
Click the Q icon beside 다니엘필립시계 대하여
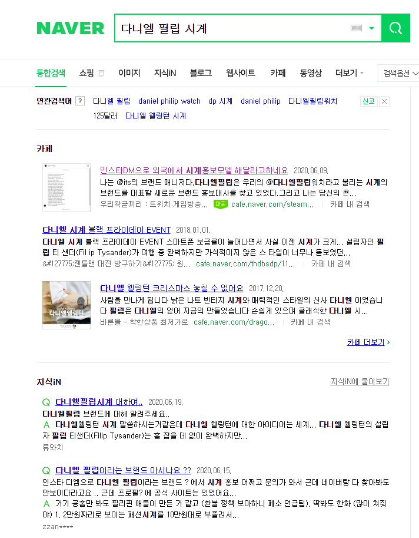46,402
